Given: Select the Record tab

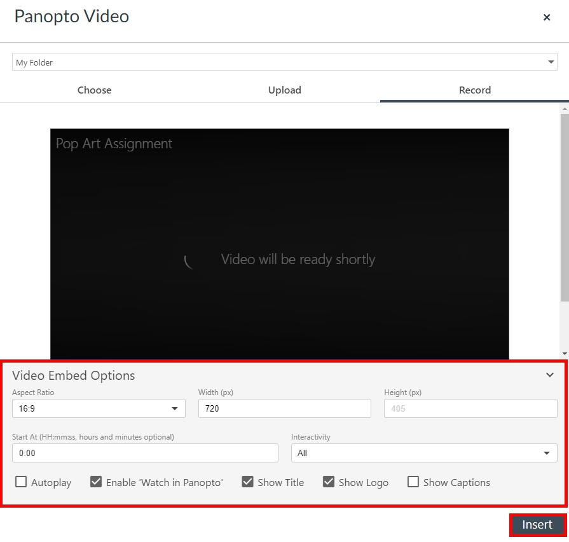Looking at the screenshot, I should 474,90.
